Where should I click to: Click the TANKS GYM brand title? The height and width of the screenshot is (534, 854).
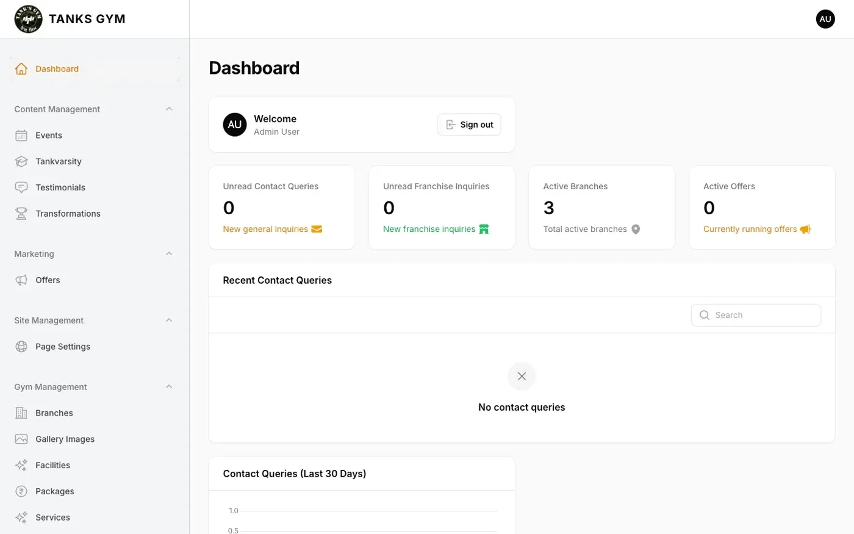click(x=87, y=19)
